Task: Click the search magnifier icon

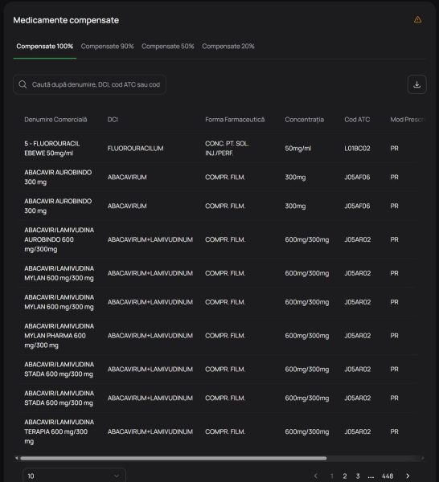Action: (x=23, y=84)
